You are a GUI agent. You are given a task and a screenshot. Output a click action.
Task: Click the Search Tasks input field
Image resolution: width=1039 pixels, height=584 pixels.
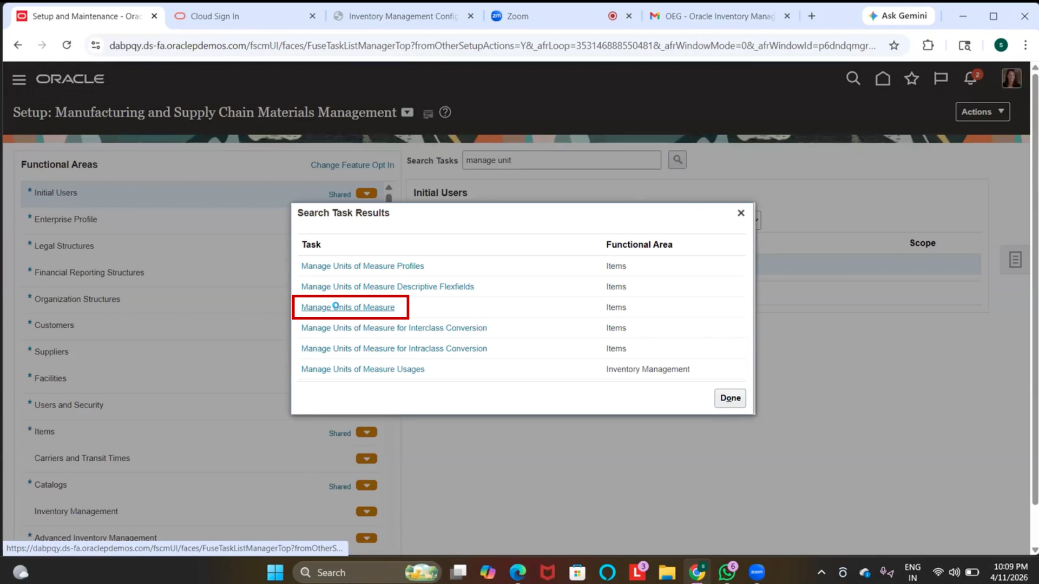pyautogui.click(x=561, y=160)
